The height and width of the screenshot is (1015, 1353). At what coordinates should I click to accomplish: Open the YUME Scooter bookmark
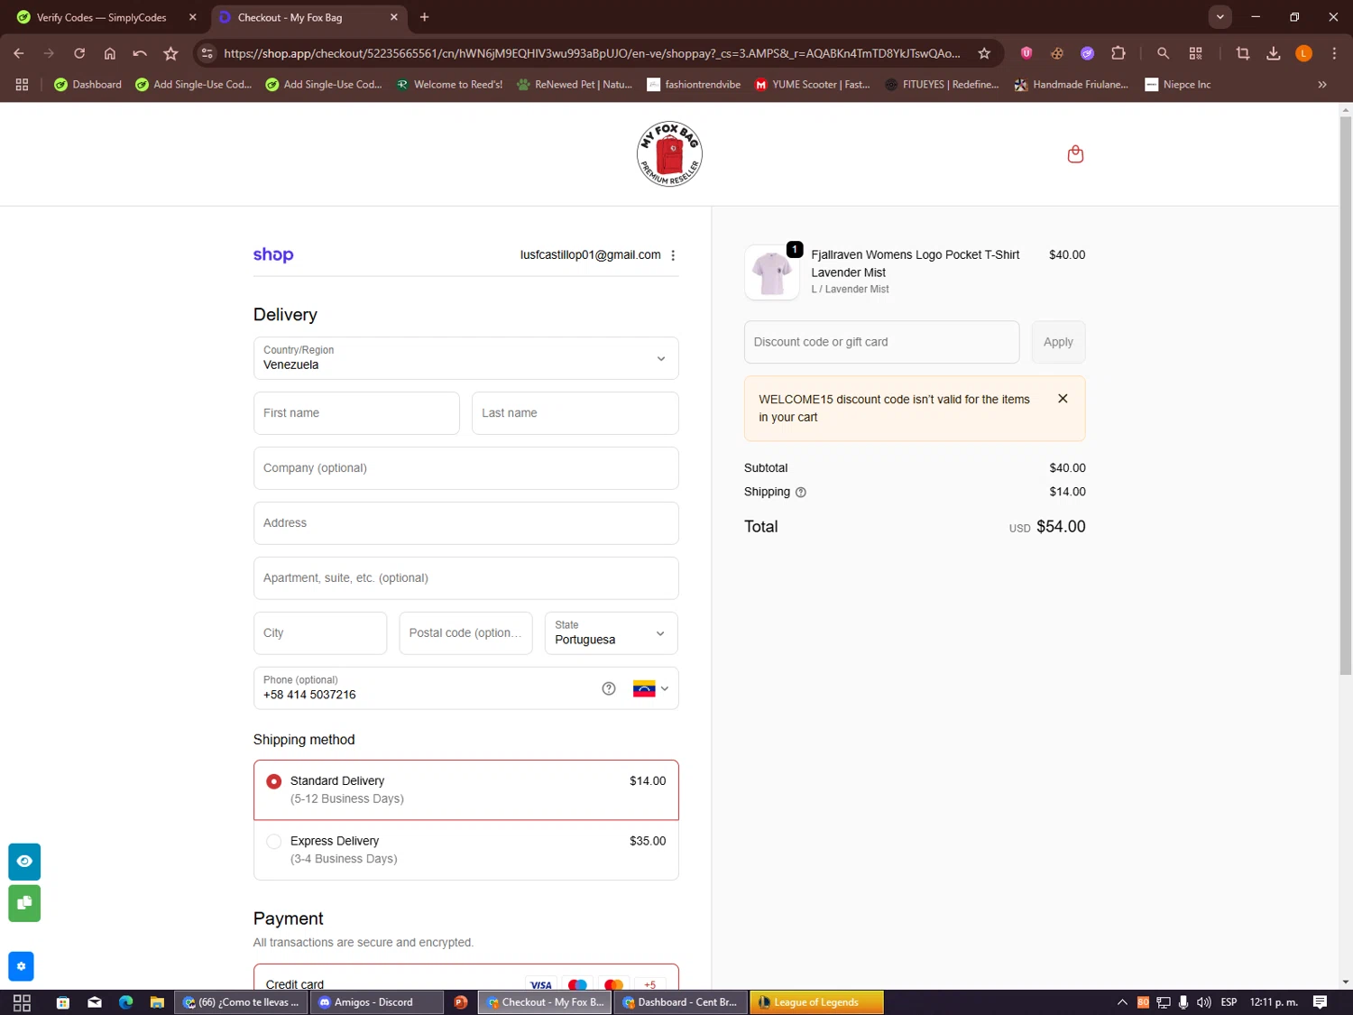(x=813, y=84)
